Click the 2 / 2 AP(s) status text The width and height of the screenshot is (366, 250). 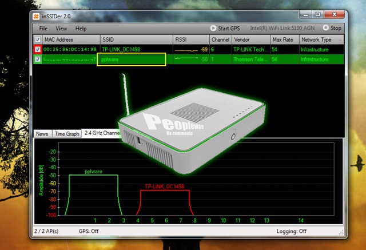pos(46,231)
